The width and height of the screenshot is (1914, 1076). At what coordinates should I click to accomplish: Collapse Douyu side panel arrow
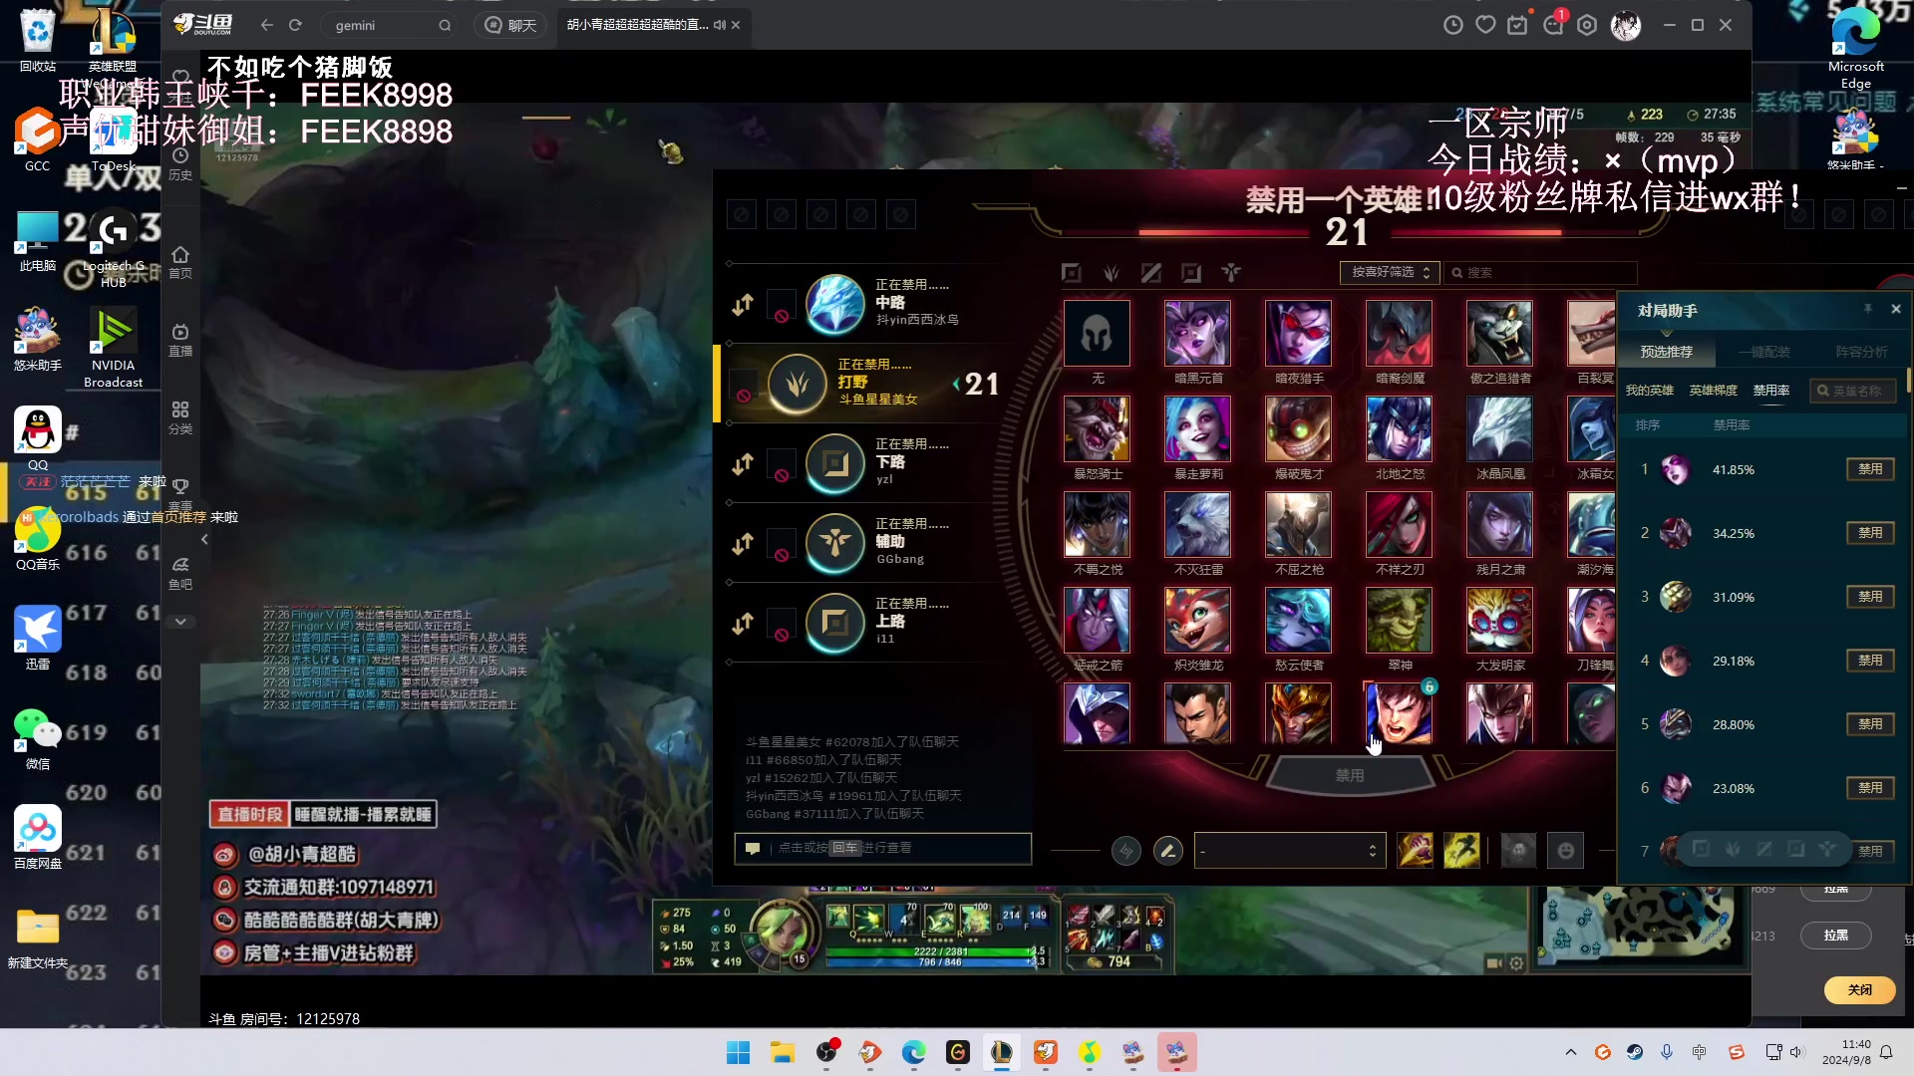(204, 539)
